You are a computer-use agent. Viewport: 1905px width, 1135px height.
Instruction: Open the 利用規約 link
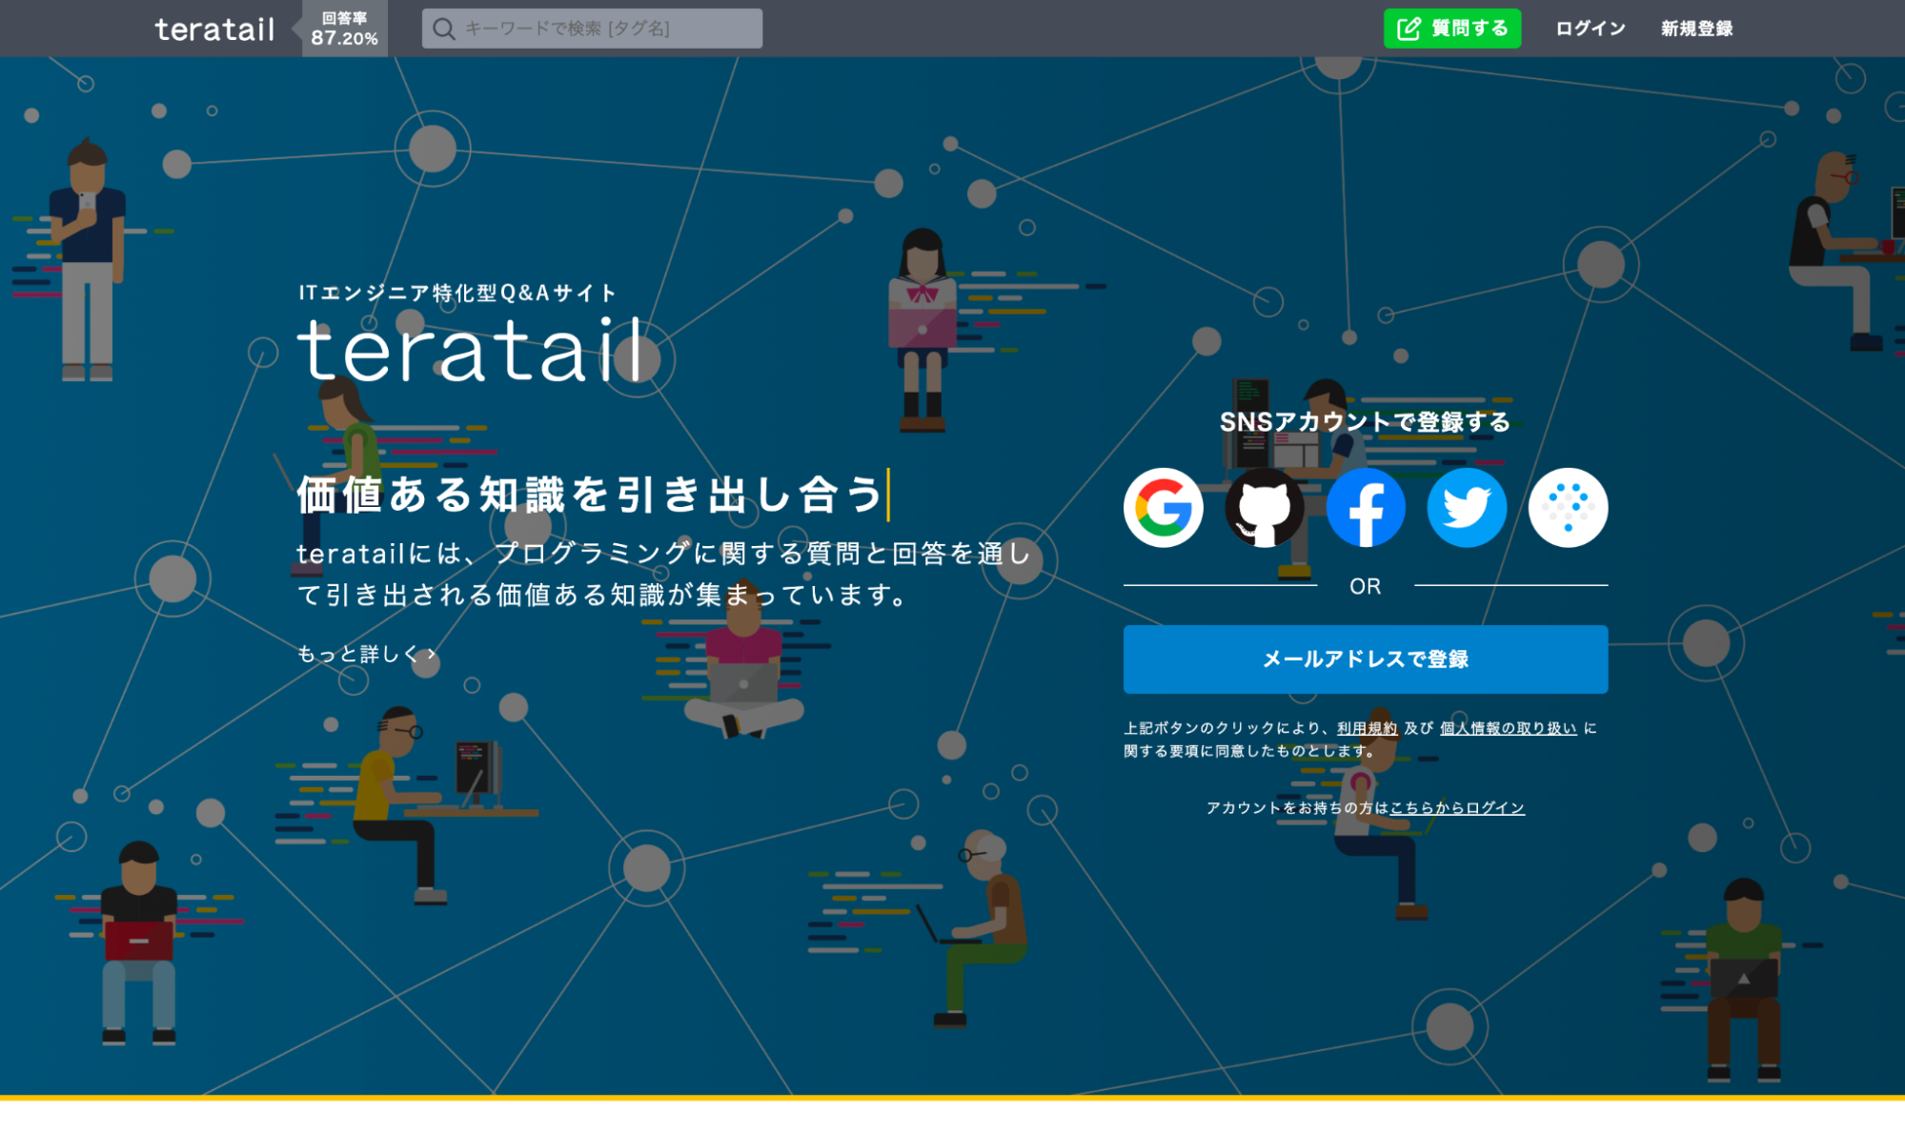pyautogui.click(x=1367, y=728)
